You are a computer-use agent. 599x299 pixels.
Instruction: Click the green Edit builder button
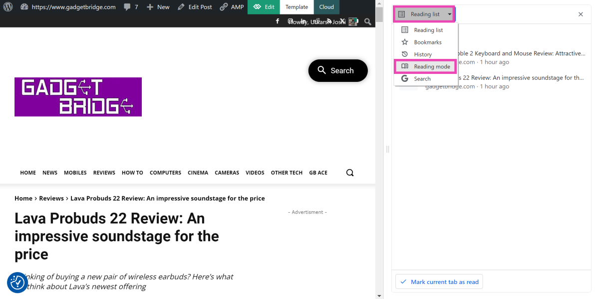[264, 7]
